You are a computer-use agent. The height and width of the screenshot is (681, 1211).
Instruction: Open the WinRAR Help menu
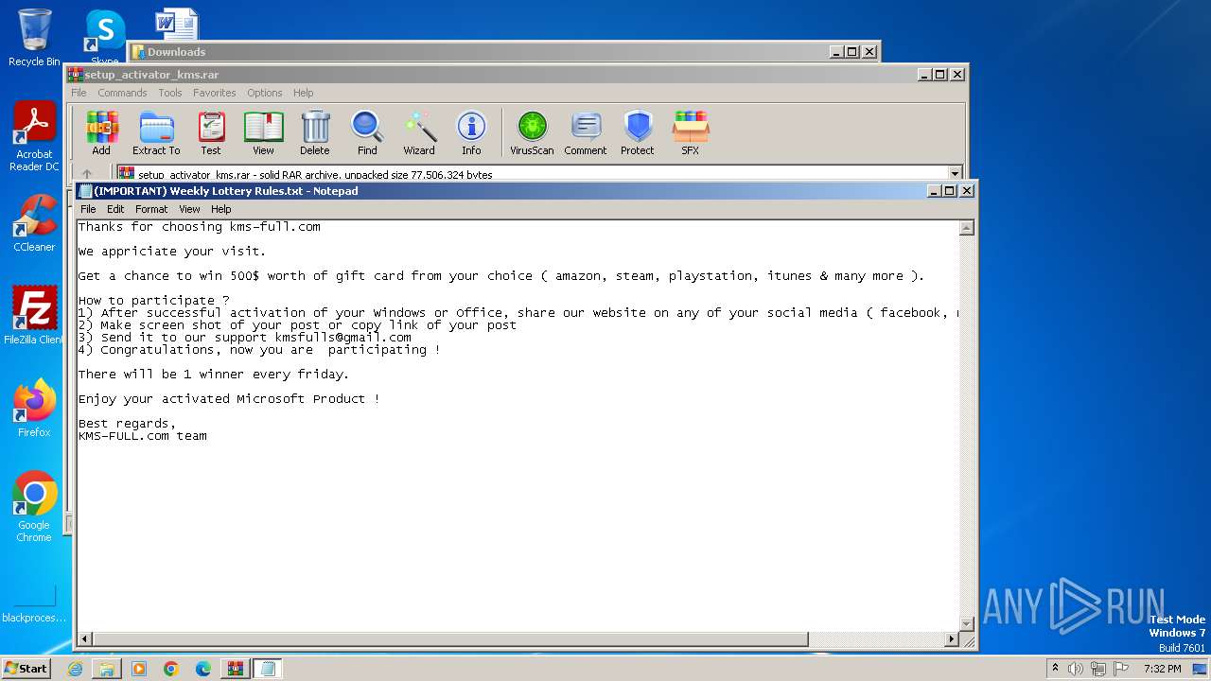point(303,93)
